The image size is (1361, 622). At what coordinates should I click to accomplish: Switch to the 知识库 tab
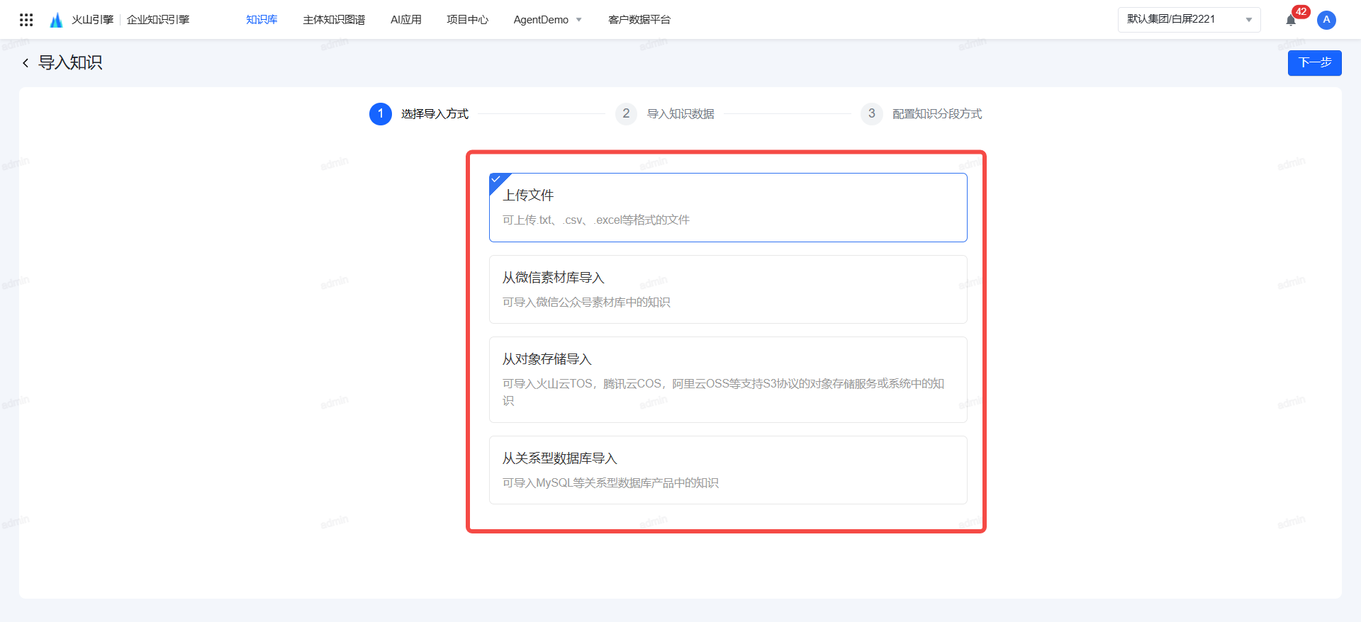tap(262, 20)
